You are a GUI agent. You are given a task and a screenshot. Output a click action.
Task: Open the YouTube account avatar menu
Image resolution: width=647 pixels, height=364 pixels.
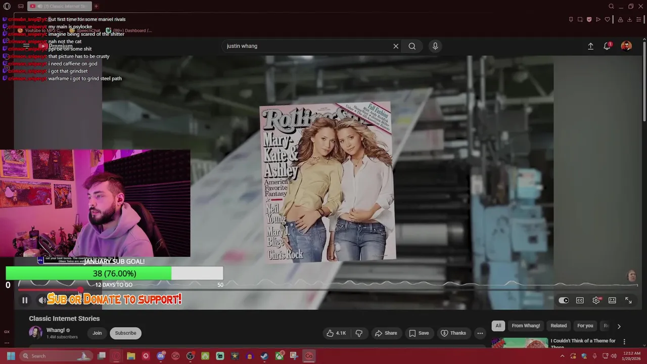626,46
